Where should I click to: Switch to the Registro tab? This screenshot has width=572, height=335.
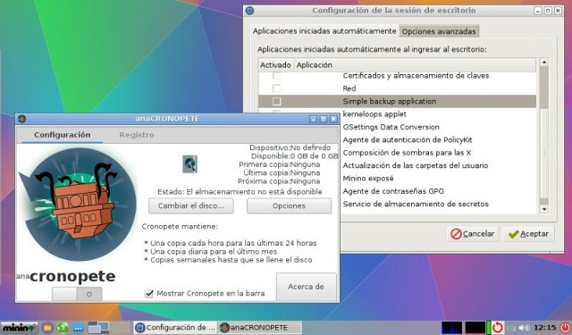click(137, 135)
